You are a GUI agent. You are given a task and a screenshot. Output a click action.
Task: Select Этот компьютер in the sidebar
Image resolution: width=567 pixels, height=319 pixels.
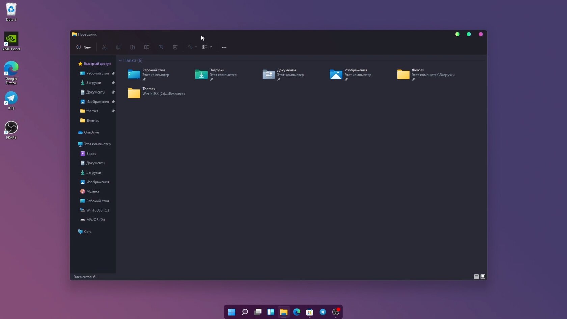97,144
